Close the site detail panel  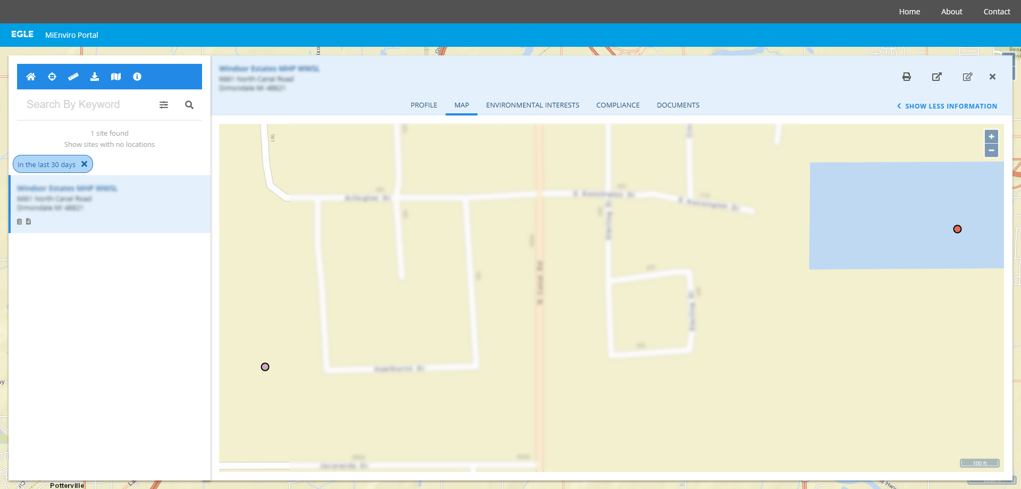tap(992, 77)
